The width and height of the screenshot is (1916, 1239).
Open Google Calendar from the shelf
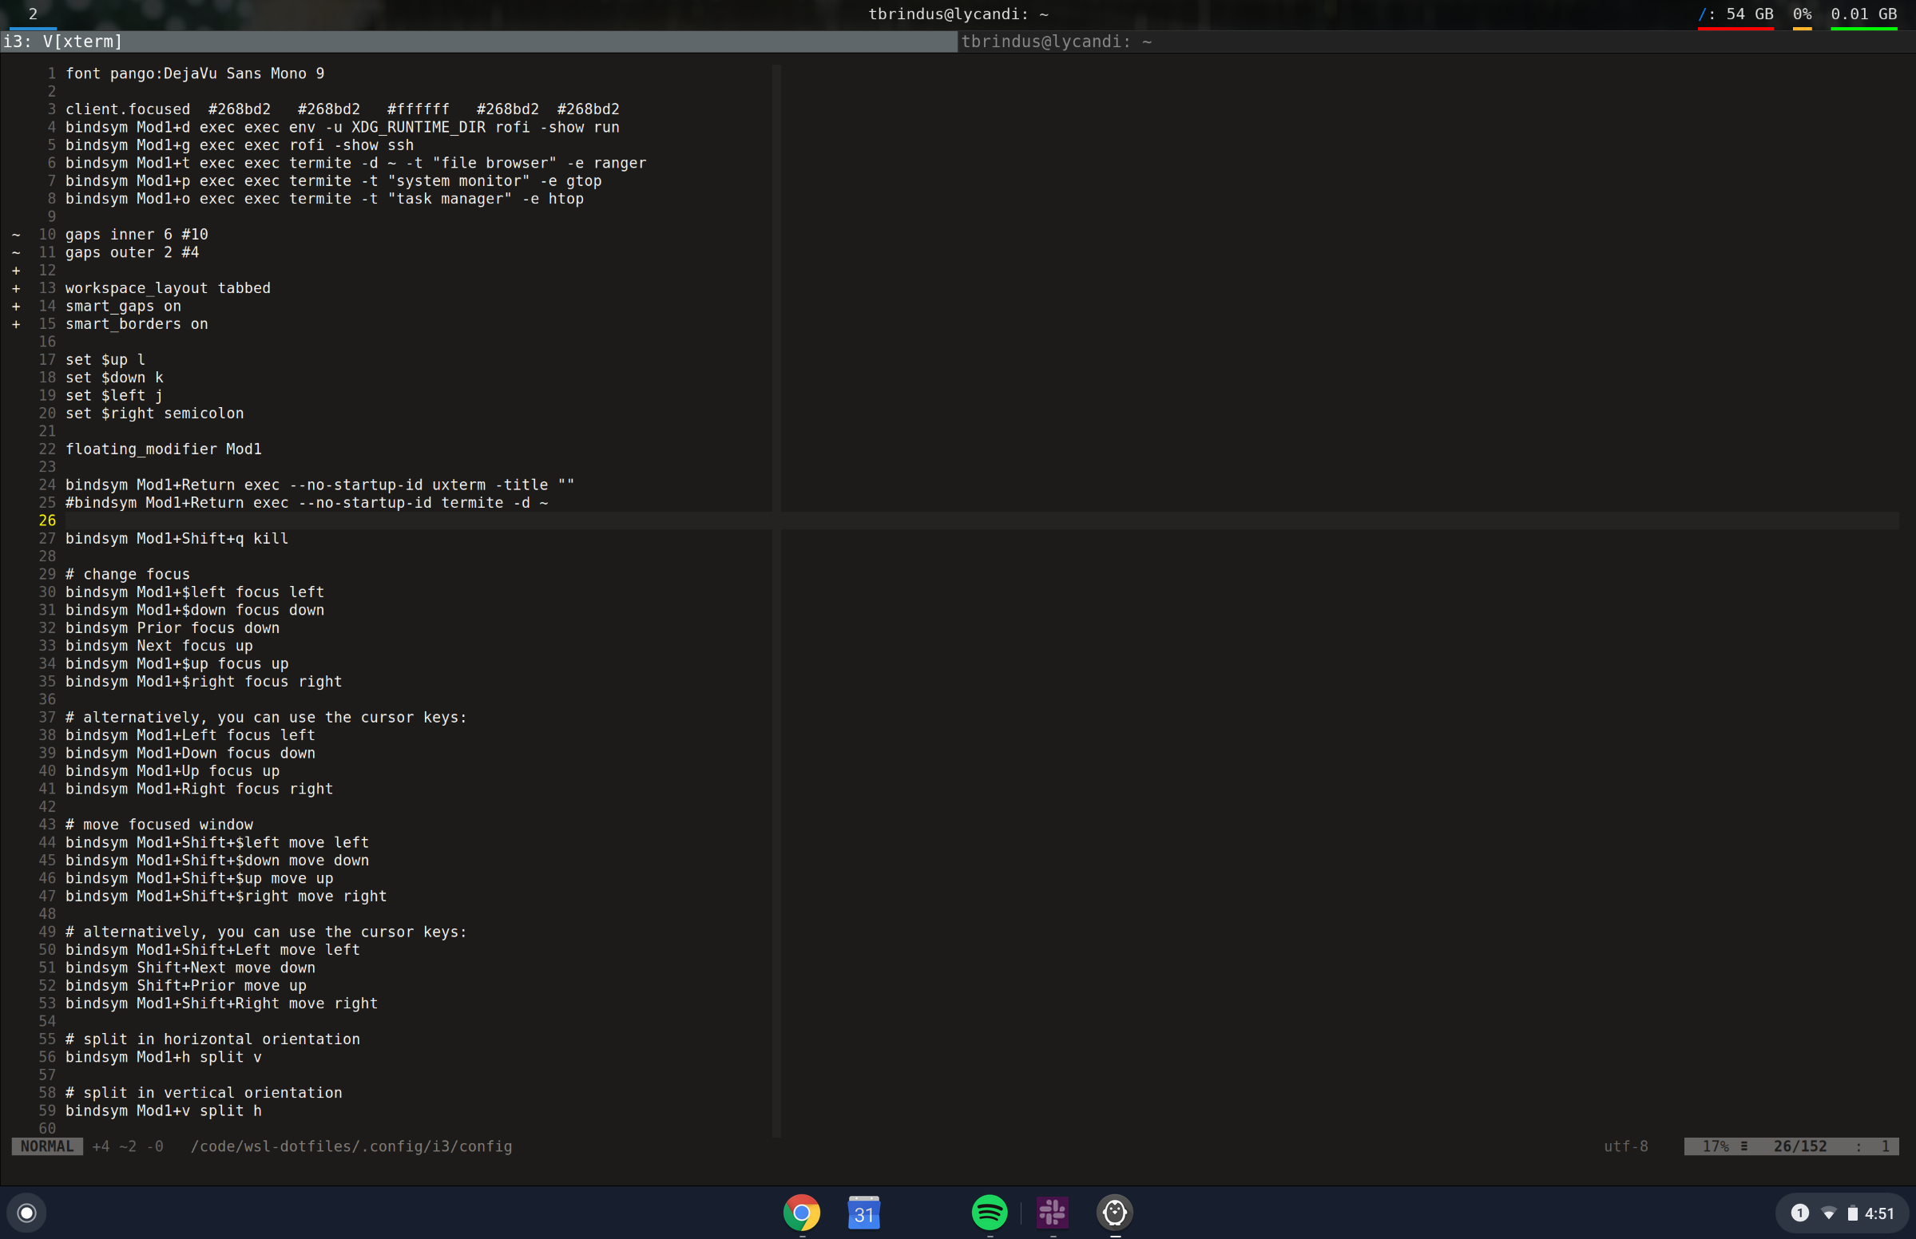click(863, 1213)
